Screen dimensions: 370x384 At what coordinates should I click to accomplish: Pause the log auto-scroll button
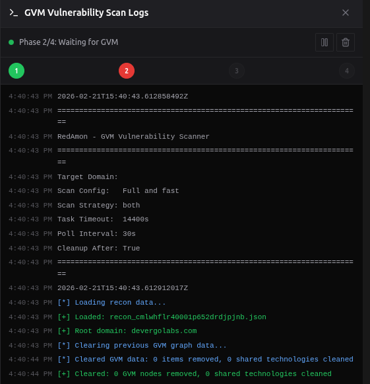click(x=324, y=42)
